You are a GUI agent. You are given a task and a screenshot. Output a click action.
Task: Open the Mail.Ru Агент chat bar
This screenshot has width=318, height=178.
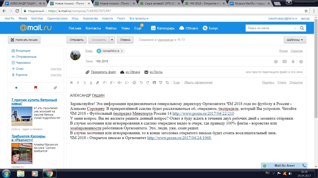click(284, 166)
